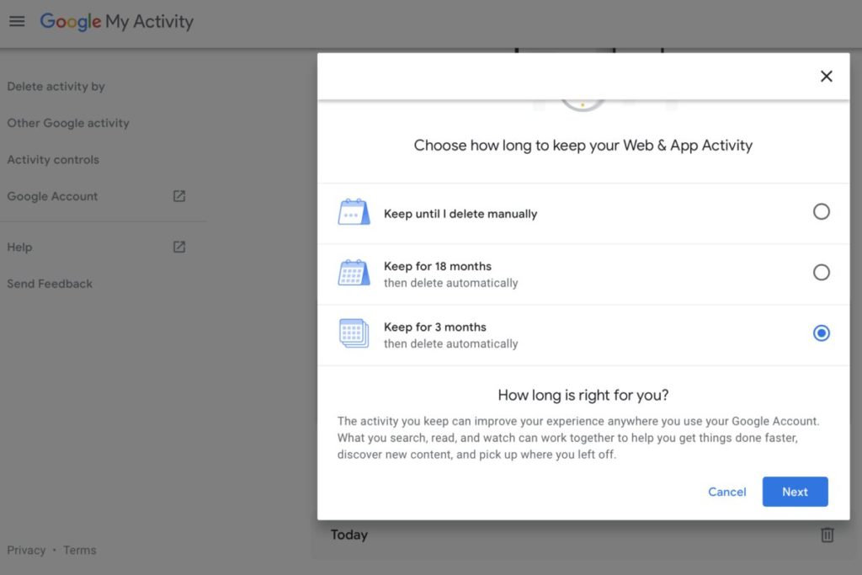Click Send Feedback in sidebar
Screen dimensions: 862x575
50,284
